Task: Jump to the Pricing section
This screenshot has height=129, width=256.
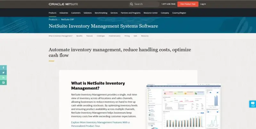Action: coord(127,36)
